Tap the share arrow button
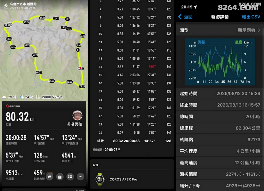Viewport: 264px width, 191px height. tap(50, 177)
